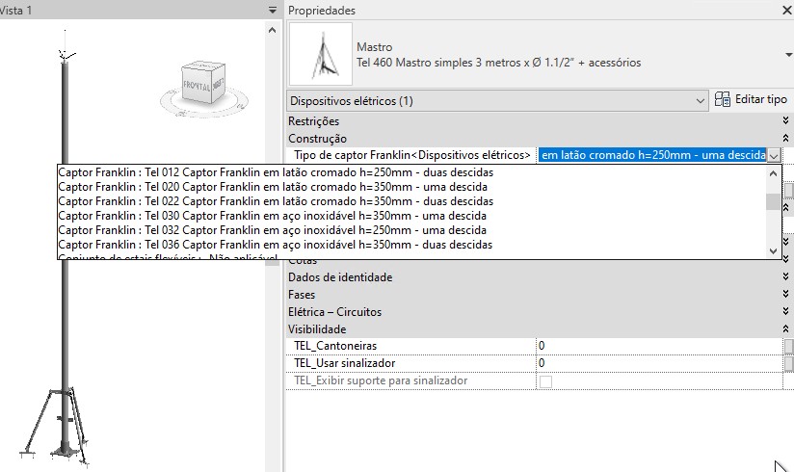Select Tel 032 aço inoxidável h=250mm uma descida
Image resolution: width=794 pixels, height=472 pixels.
pyautogui.click(x=273, y=230)
